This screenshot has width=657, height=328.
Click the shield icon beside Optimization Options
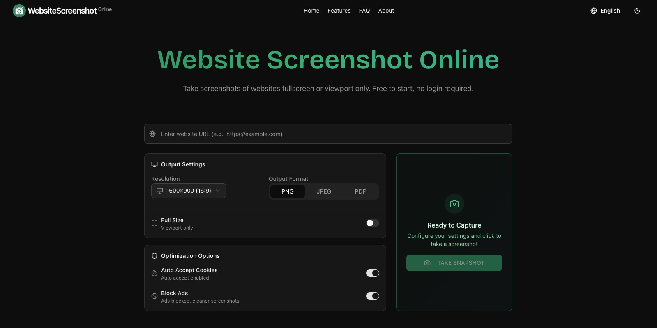pos(154,256)
